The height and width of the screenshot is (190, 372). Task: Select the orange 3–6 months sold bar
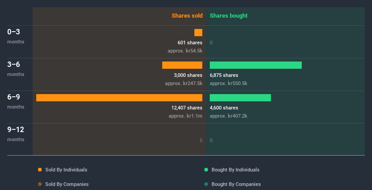tap(182, 65)
